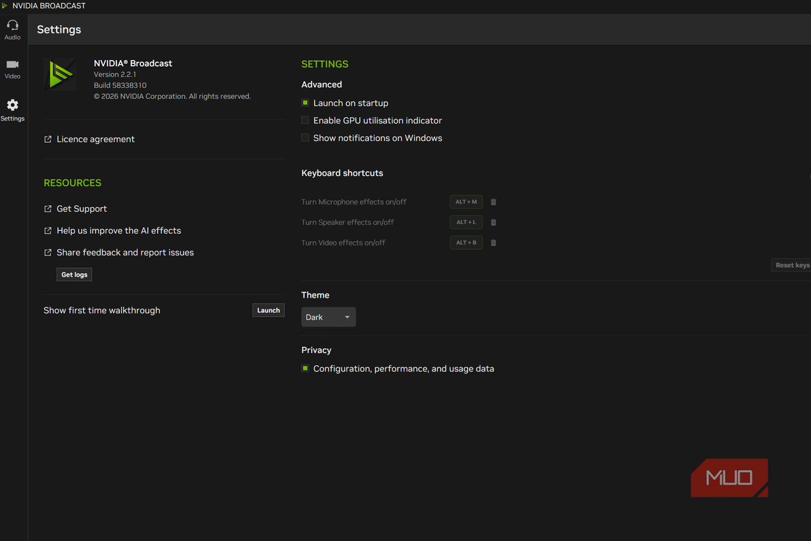Click the NVIDIA Broadcast logo in About
The height and width of the screenshot is (541, 811).
point(61,74)
